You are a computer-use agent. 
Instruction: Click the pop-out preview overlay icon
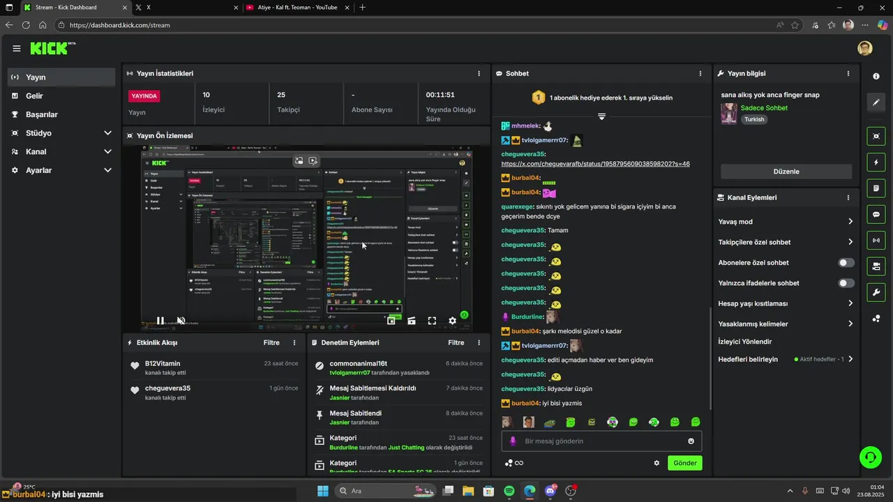tap(299, 160)
